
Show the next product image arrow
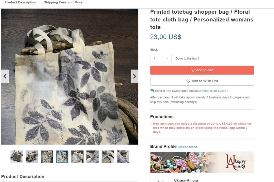[134, 76]
